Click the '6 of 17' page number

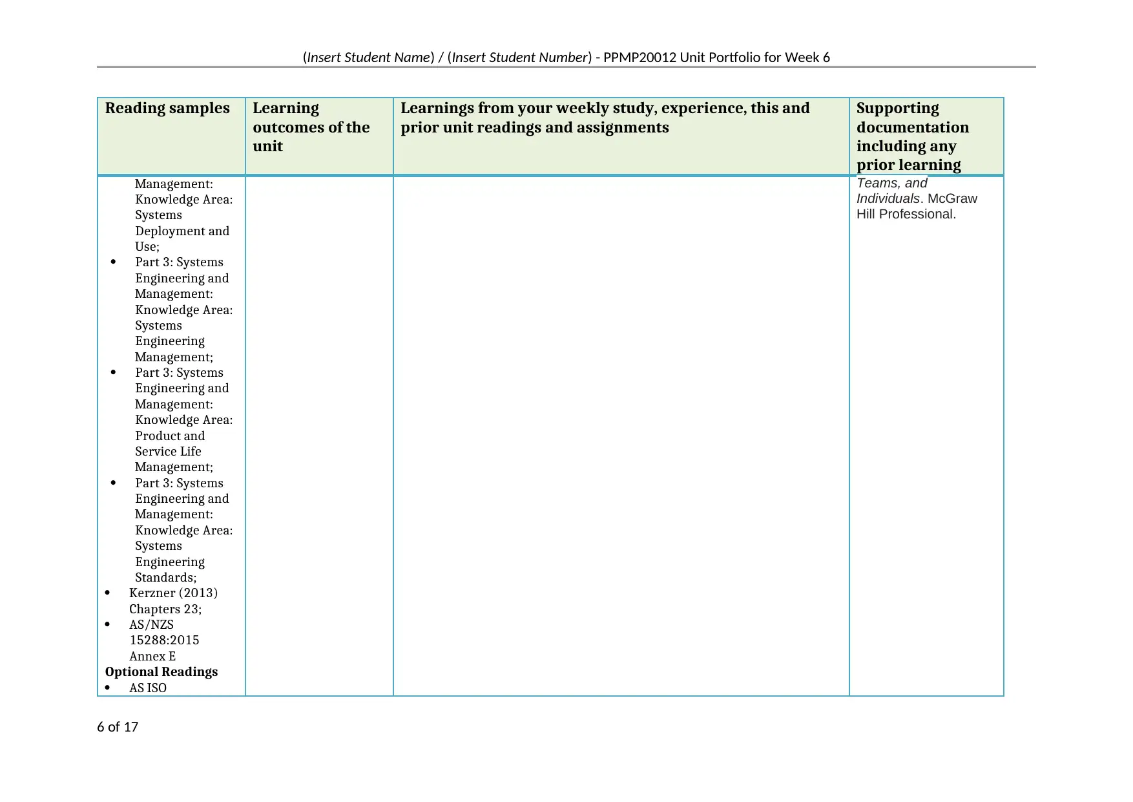click(x=118, y=727)
